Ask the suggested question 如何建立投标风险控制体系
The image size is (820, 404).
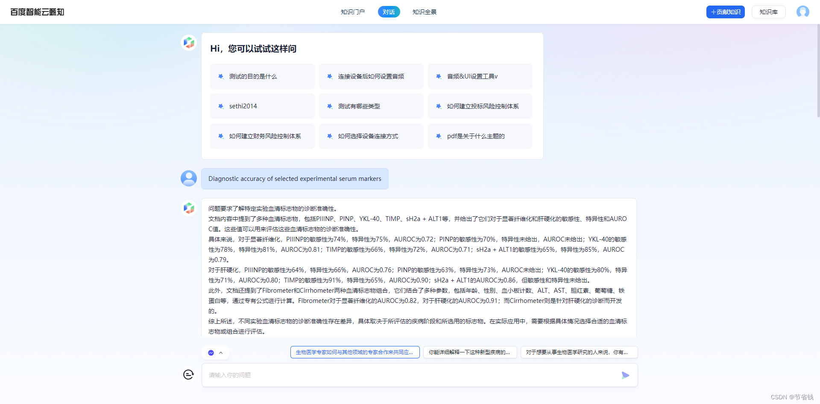(x=480, y=106)
